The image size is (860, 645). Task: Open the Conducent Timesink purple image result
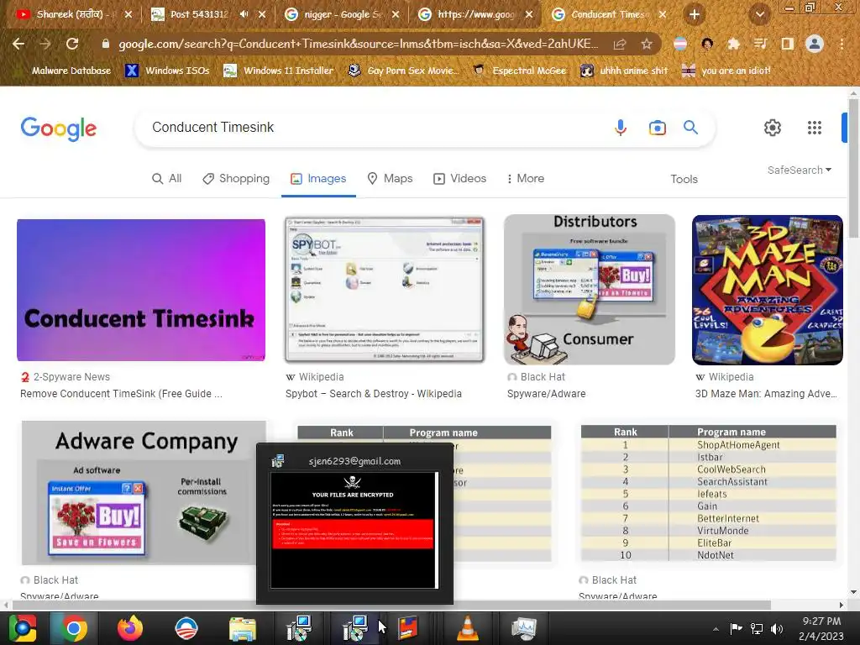pos(141,290)
